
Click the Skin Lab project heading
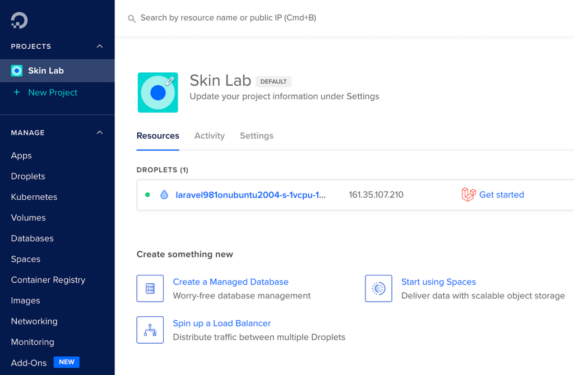click(220, 81)
